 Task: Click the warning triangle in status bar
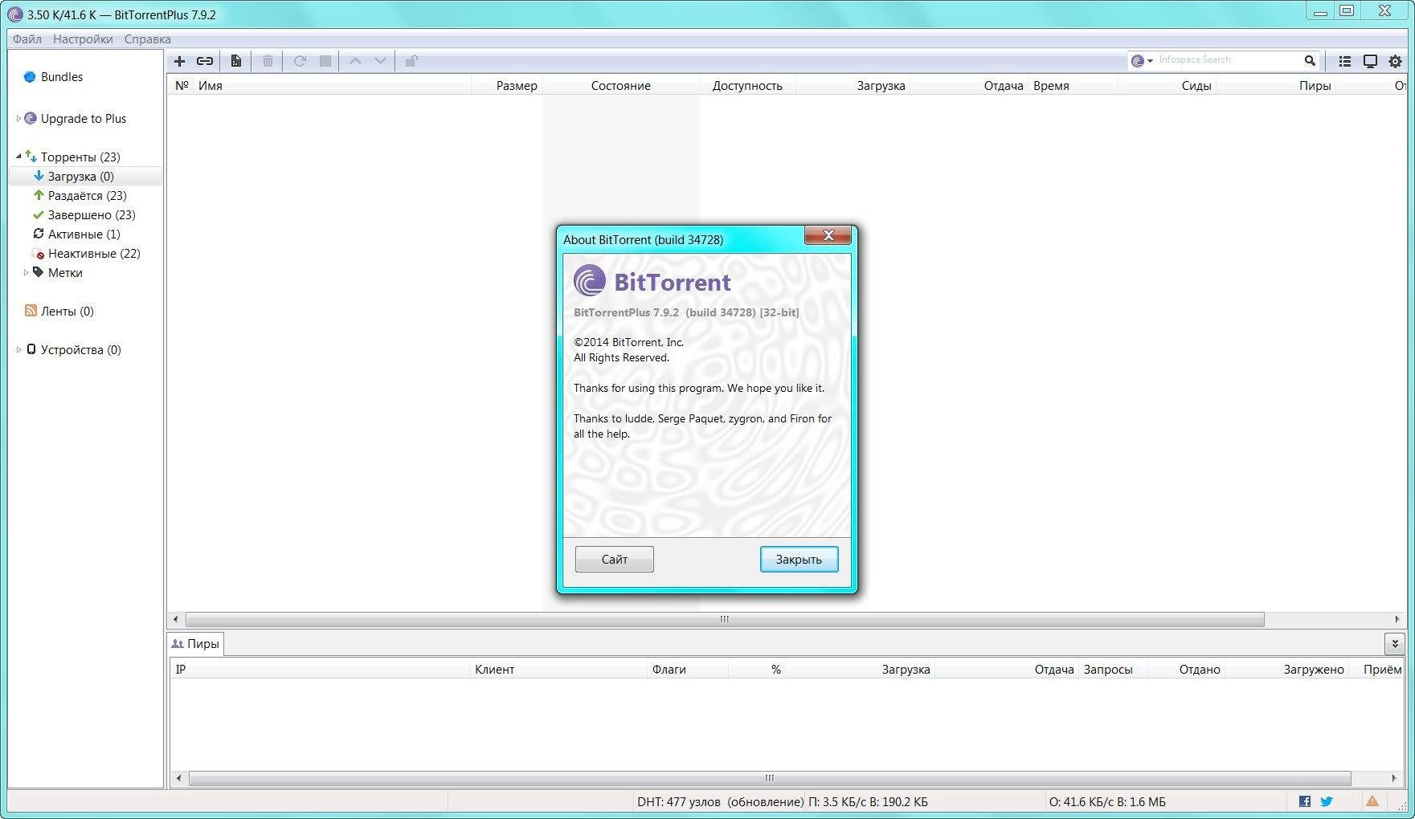coord(1372,801)
